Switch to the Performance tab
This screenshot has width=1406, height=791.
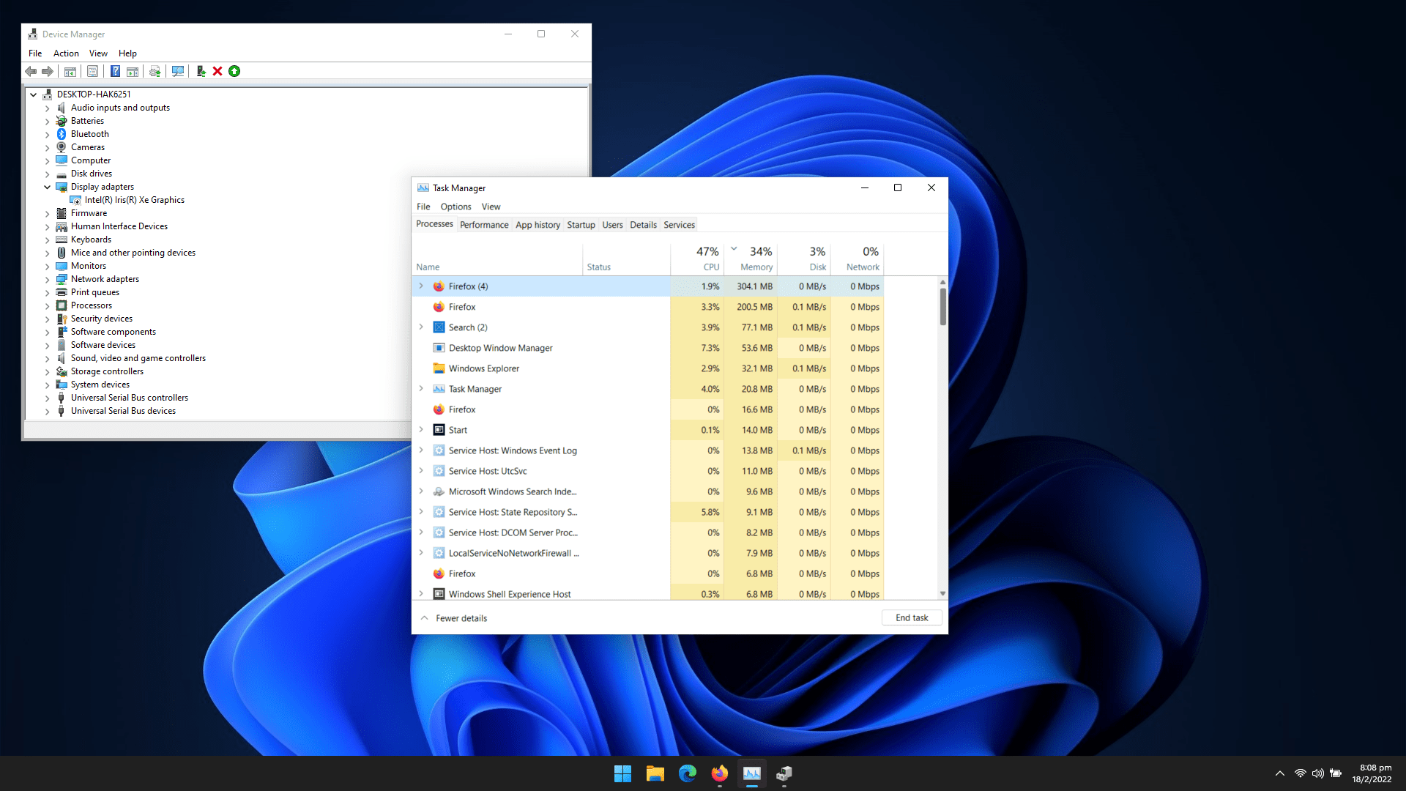pyautogui.click(x=483, y=225)
